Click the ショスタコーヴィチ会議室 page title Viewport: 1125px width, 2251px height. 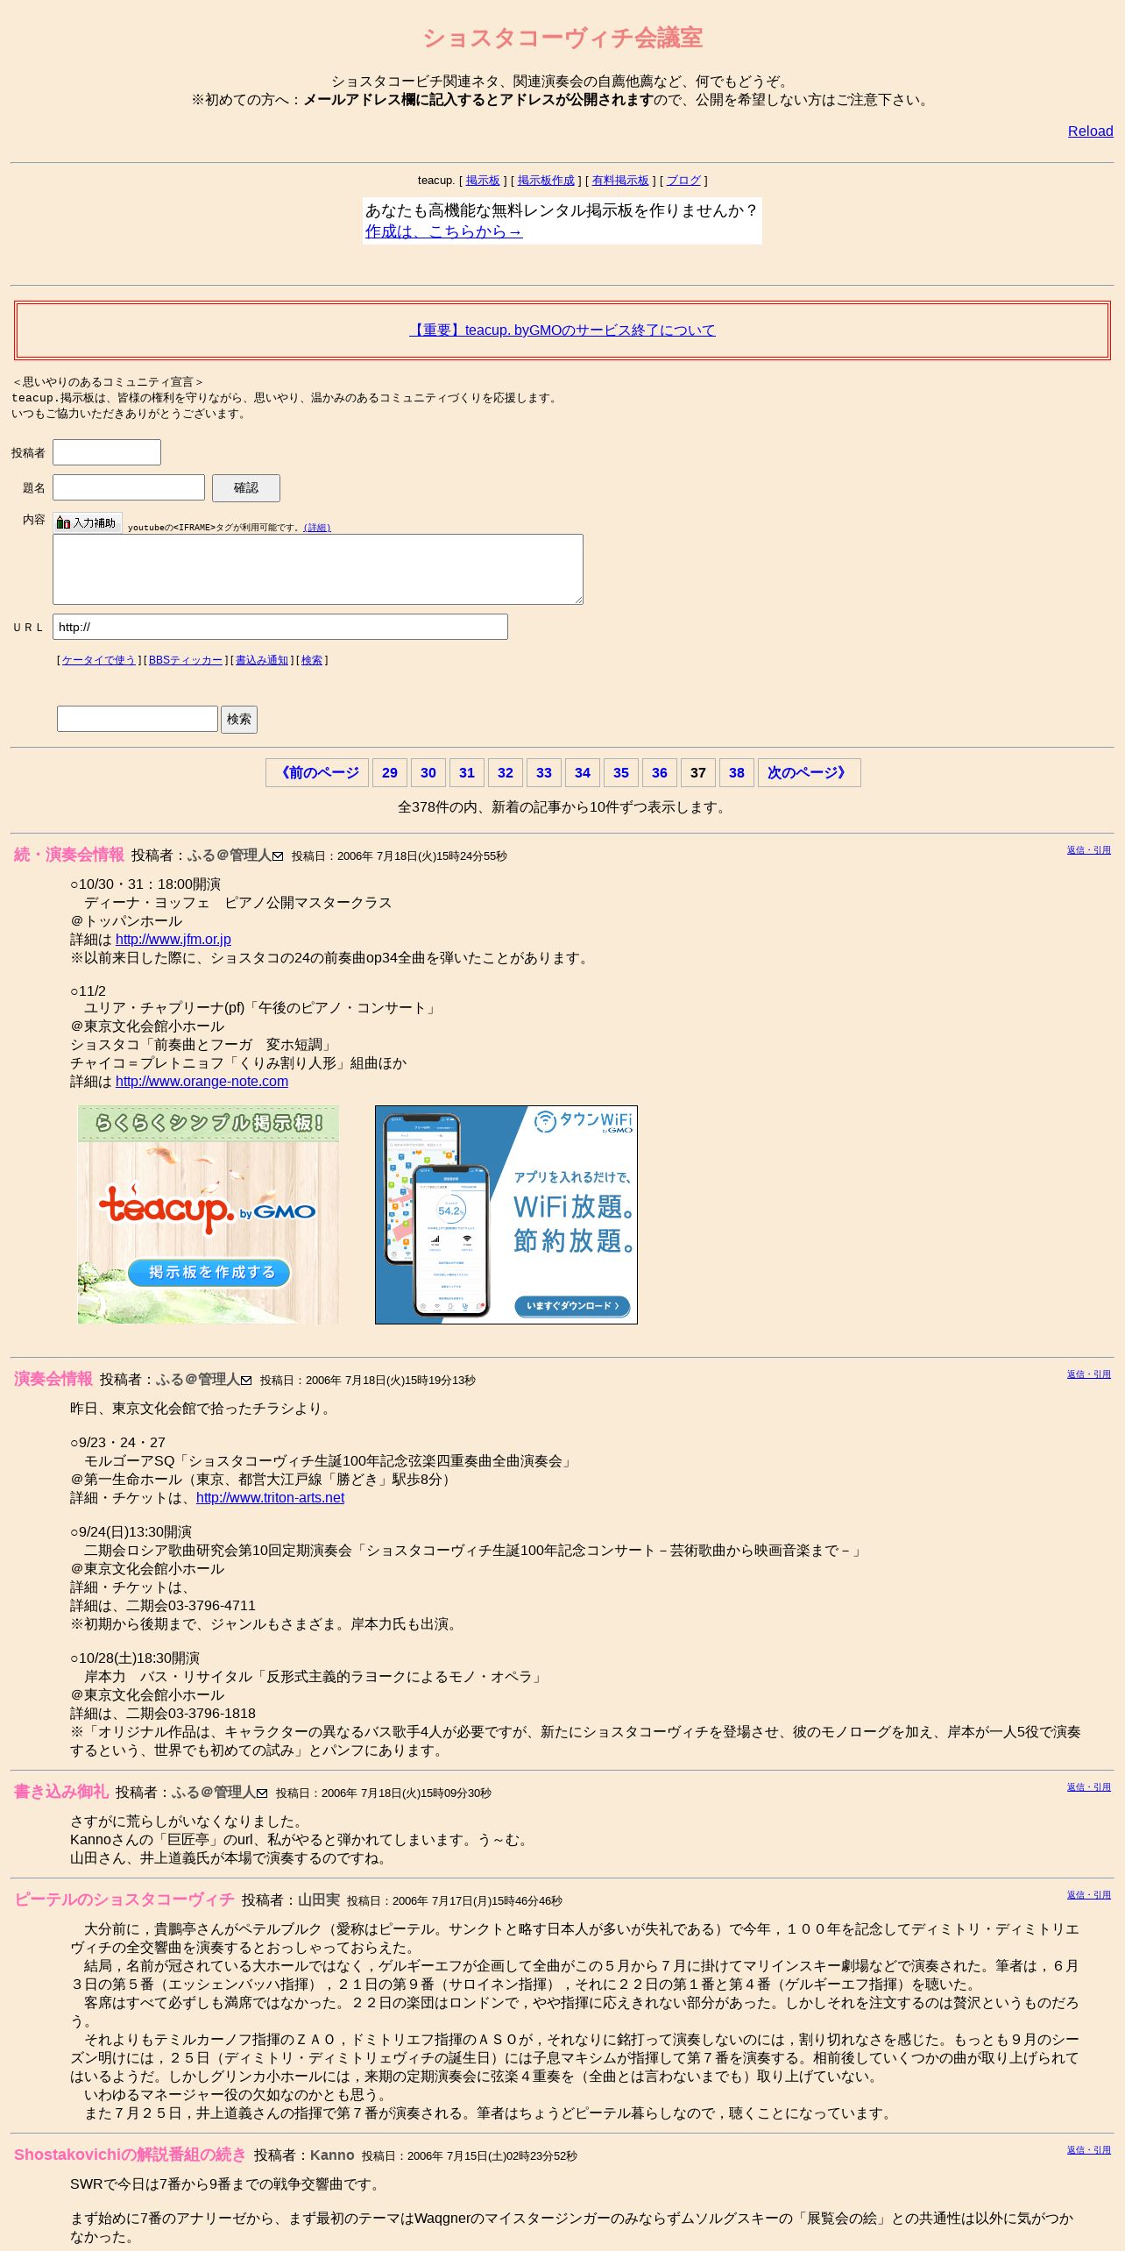coord(562,38)
